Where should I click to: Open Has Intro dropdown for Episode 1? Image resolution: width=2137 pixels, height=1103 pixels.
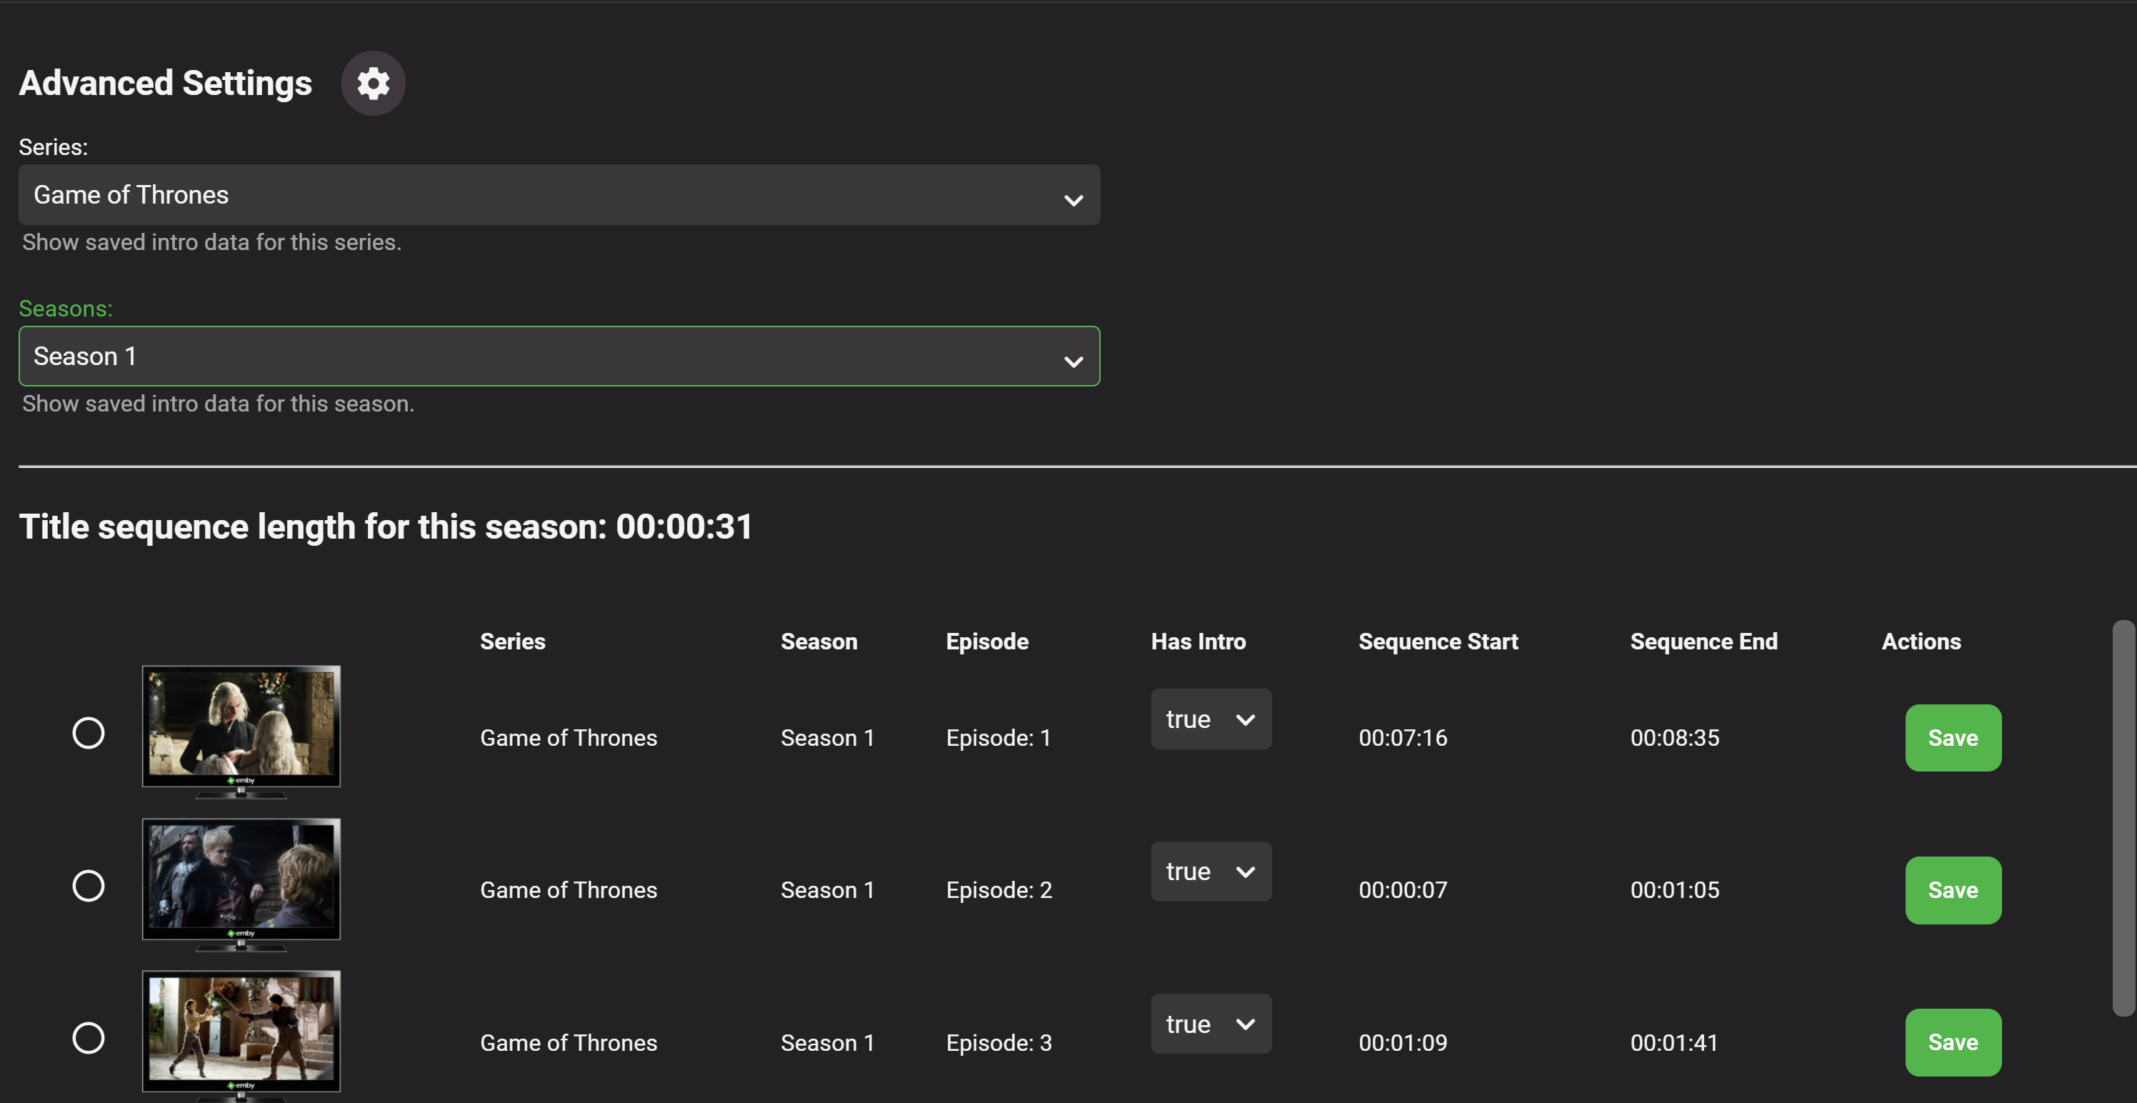1209,719
